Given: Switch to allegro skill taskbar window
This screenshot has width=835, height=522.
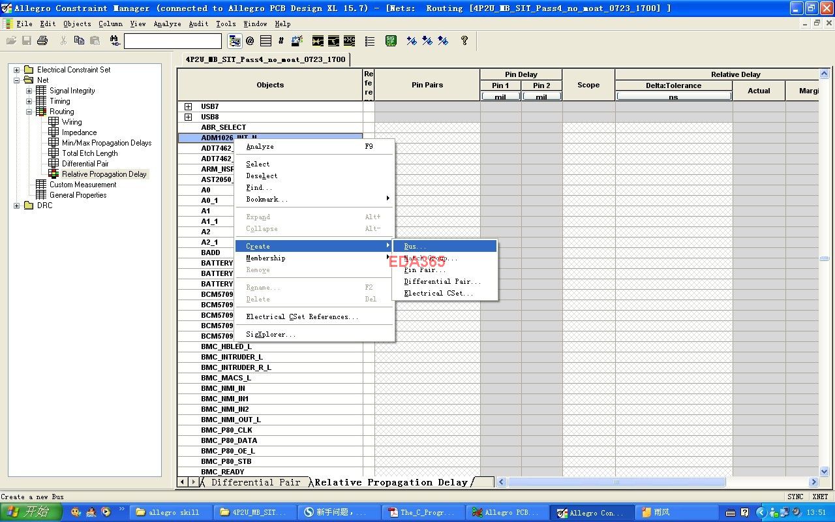Looking at the screenshot, I should coord(170,512).
